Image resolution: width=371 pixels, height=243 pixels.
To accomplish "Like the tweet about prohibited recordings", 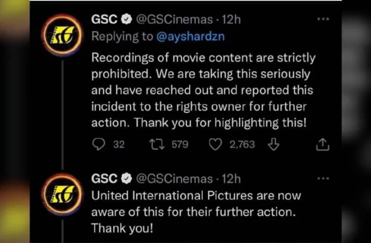I will [x=215, y=145].
